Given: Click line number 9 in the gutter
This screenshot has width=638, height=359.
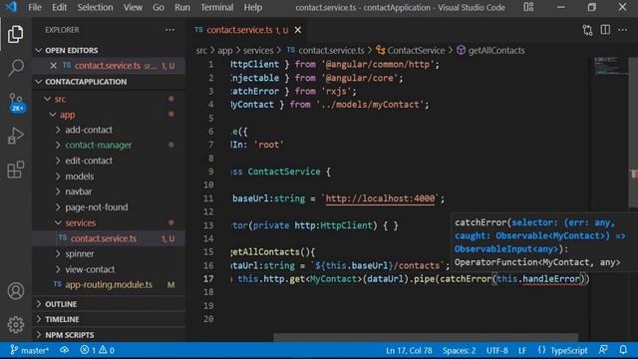Looking at the screenshot, I should click(210, 172).
